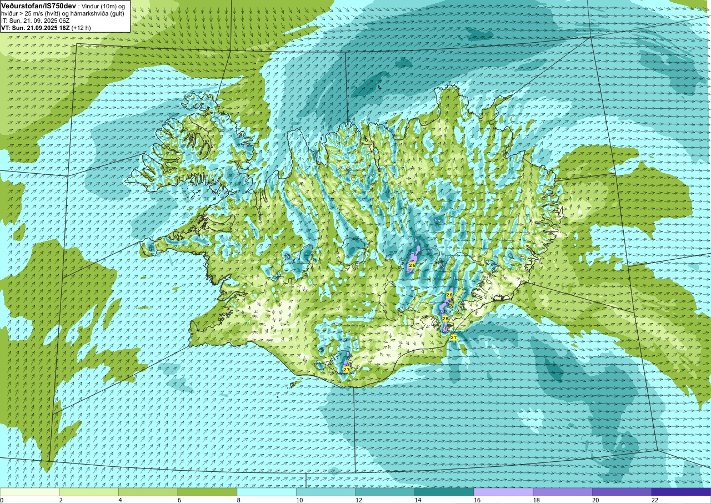
Task: Click the 26 gust label directly above the 28 label
Action: point(449,295)
